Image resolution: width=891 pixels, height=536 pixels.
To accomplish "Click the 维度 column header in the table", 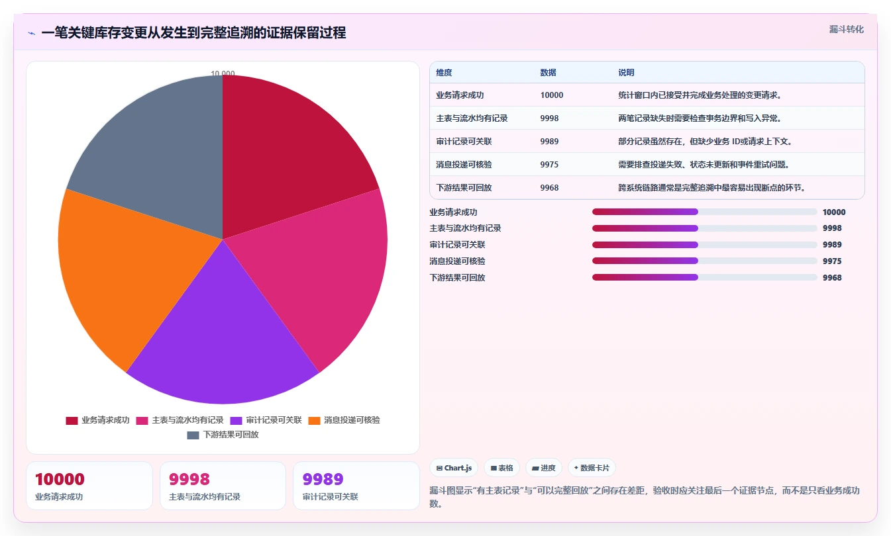I will pyautogui.click(x=444, y=73).
